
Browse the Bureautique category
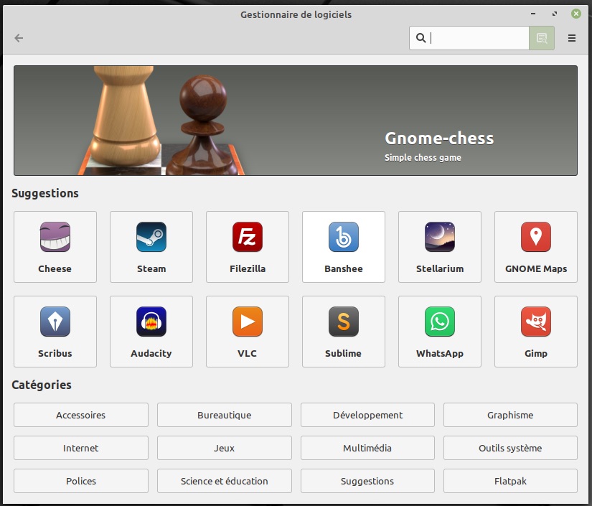click(225, 415)
